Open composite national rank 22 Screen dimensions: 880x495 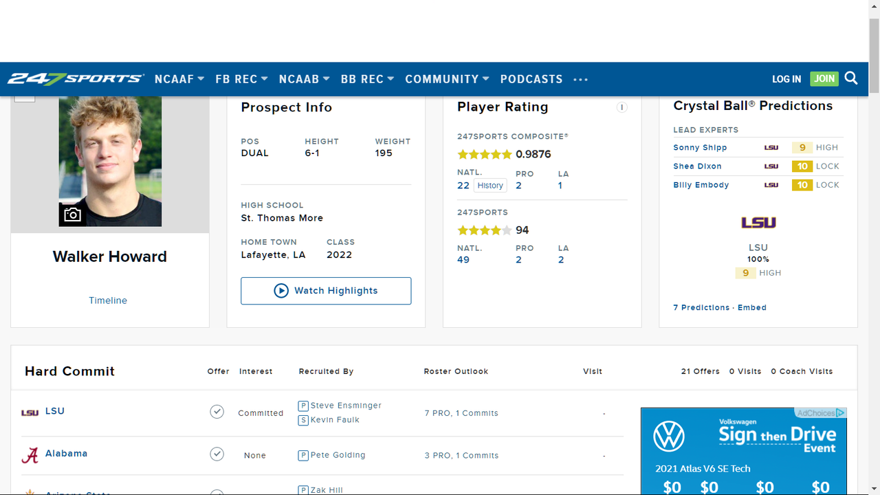463,186
